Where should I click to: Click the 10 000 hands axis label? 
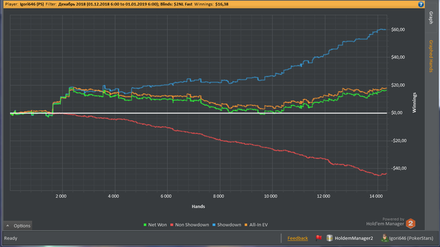(270, 196)
